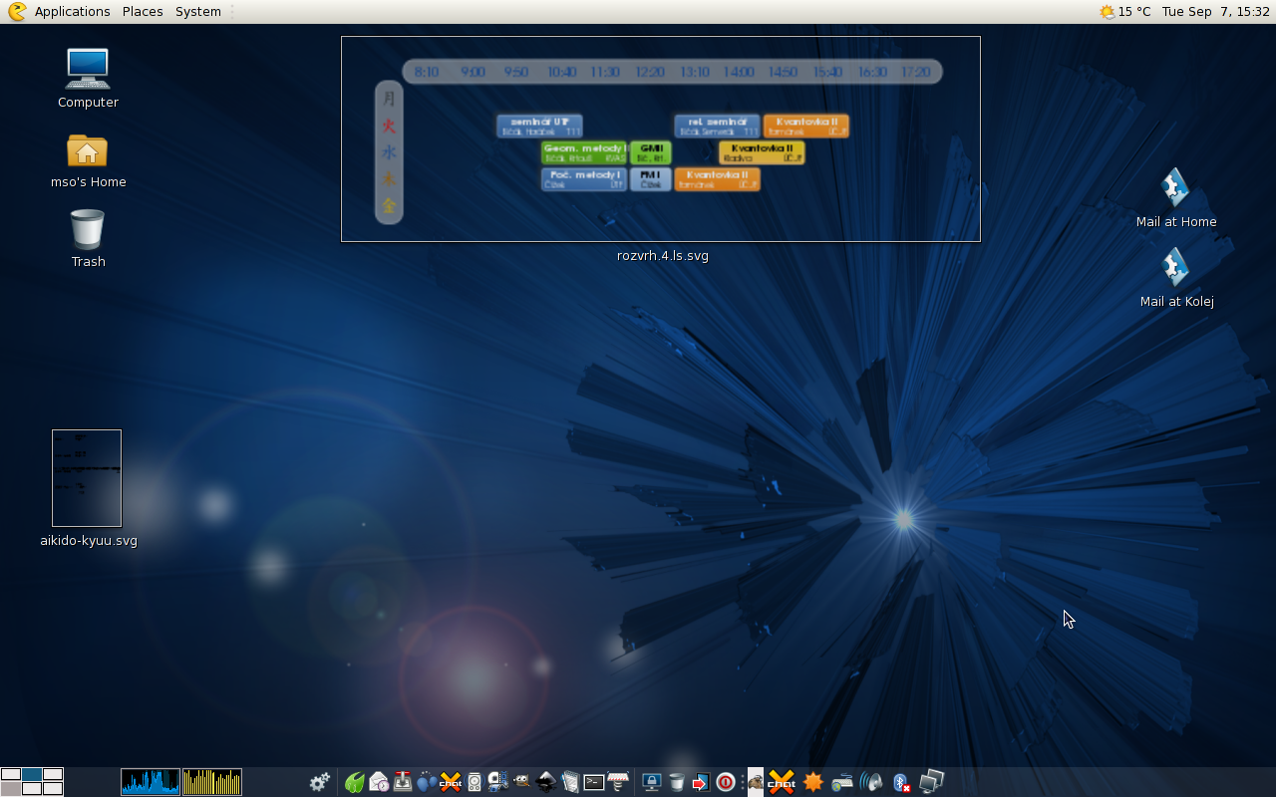Launch the speaker audio application
This screenshot has width=1276, height=797.
475,782
